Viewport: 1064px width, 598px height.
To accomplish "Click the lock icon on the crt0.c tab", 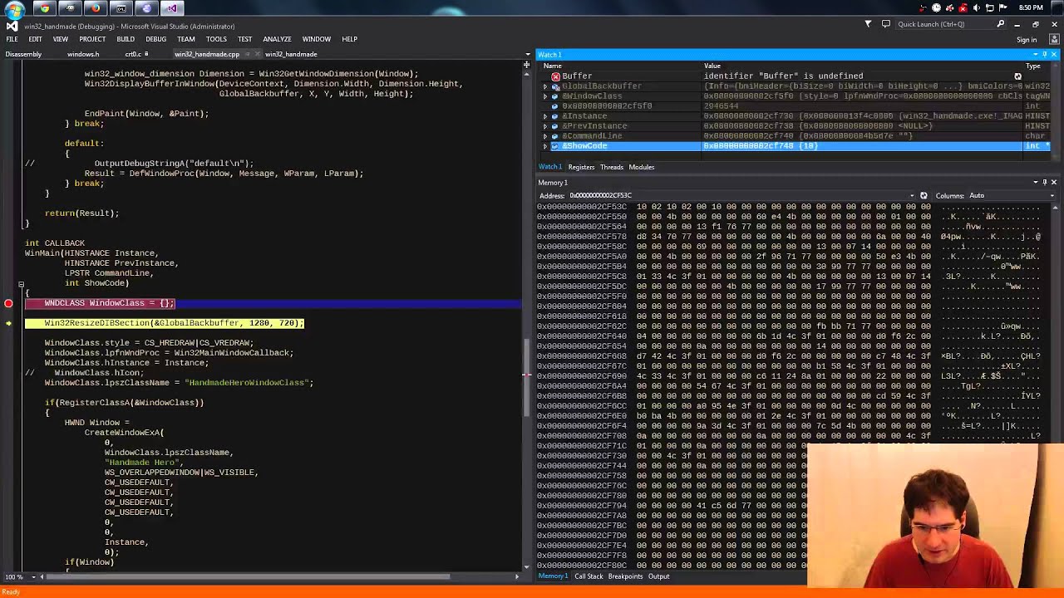I will (x=146, y=55).
